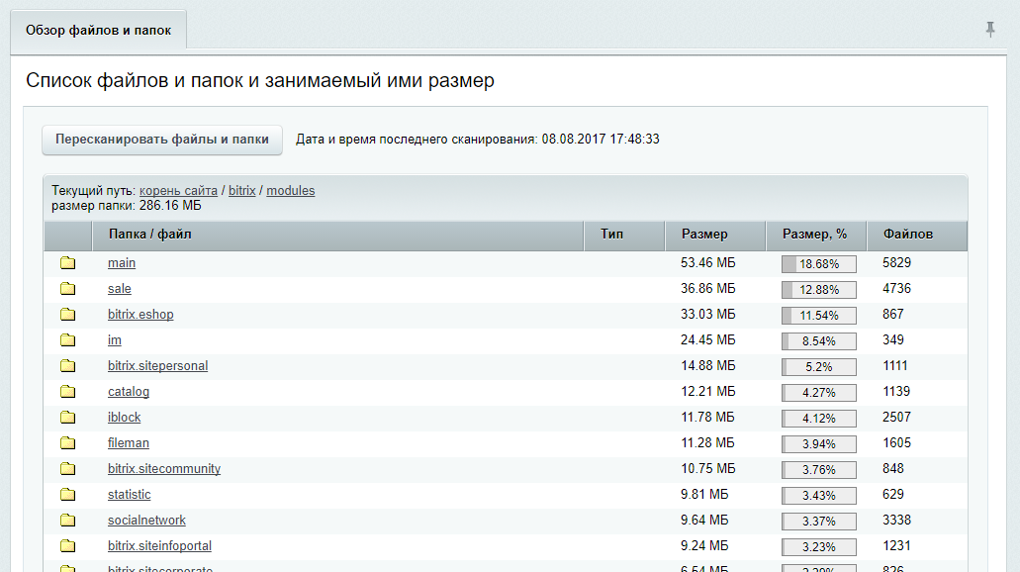Click folder icon next to im
This screenshot has height=572, width=1020.
(x=67, y=340)
